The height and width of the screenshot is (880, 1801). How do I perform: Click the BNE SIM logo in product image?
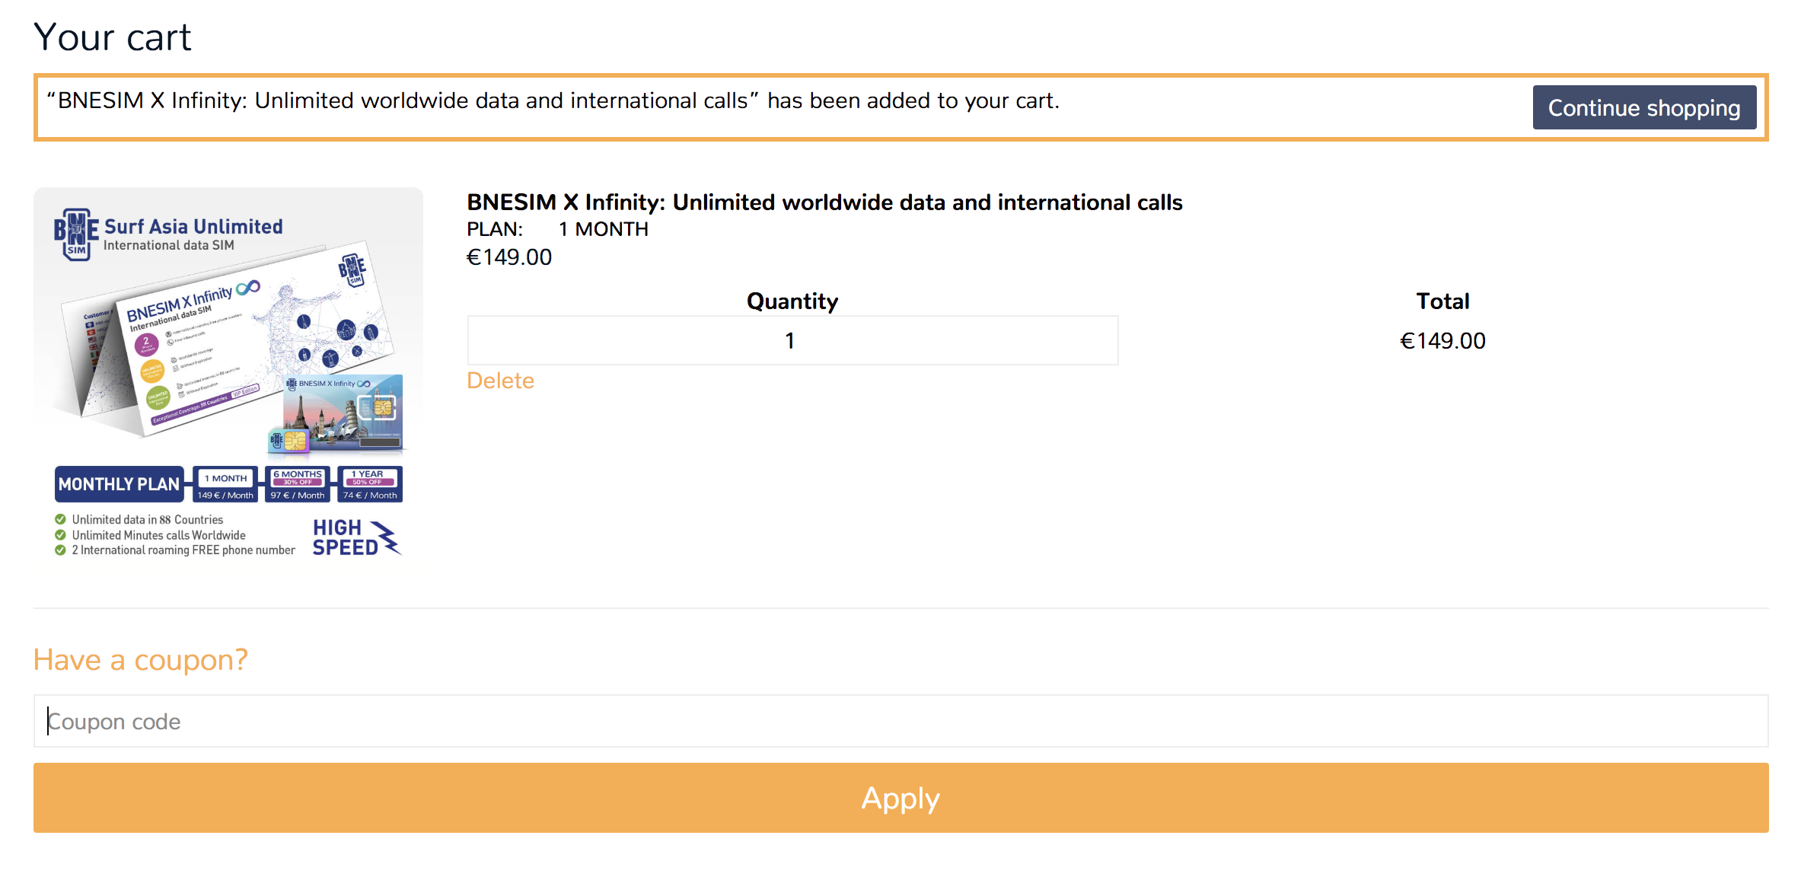(x=76, y=234)
